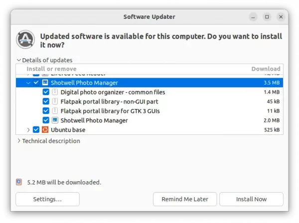Open Settings… for software updates
The image size is (299, 223).
tap(47, 199)
